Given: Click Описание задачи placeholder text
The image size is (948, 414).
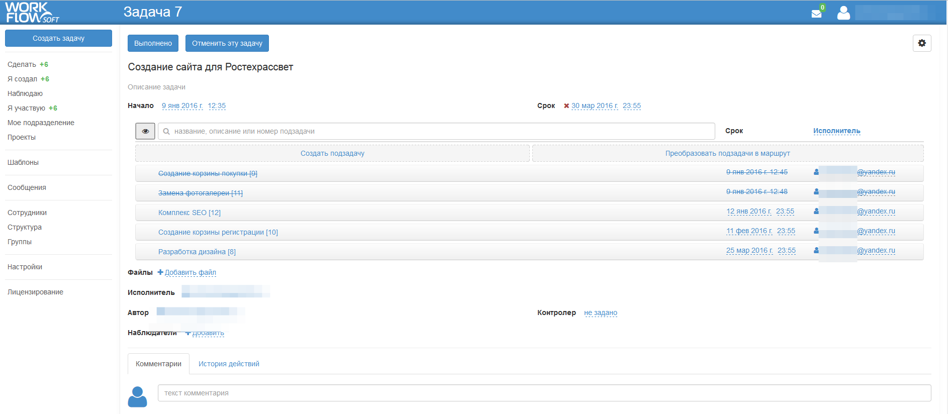Looking at the screenshot, I should (156, 87).
